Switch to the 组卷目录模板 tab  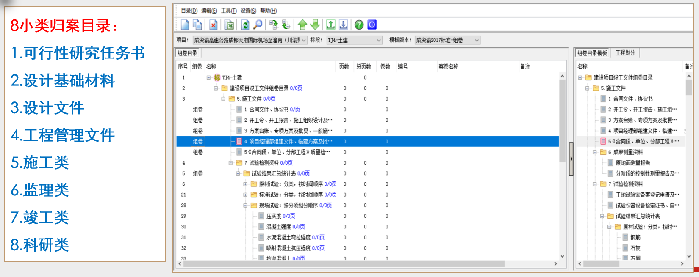pos(592,53)
